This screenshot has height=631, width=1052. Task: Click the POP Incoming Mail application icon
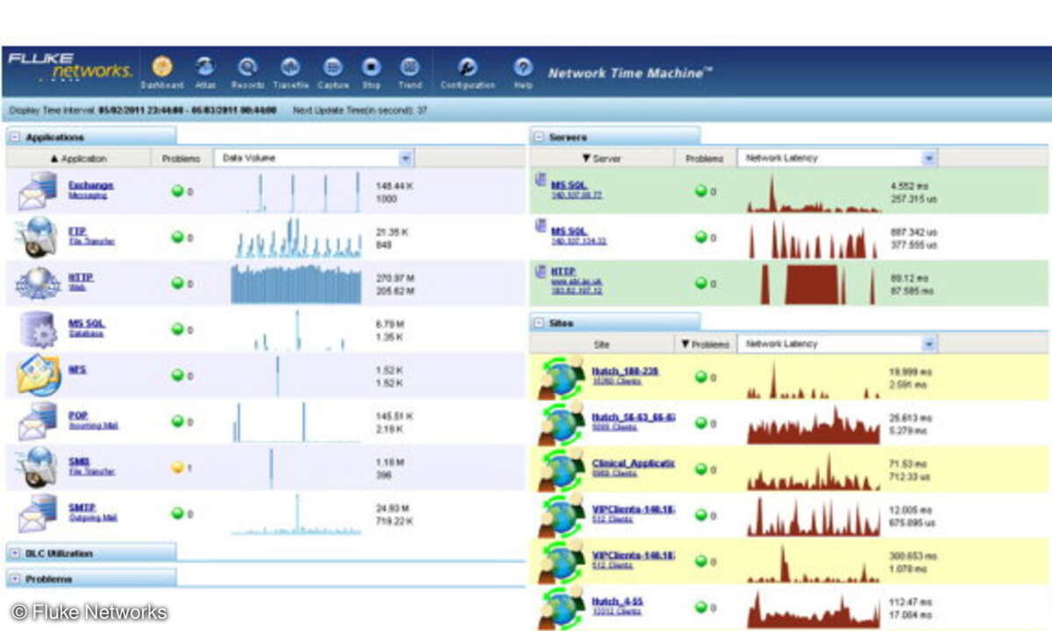click(x=39, y=422)
